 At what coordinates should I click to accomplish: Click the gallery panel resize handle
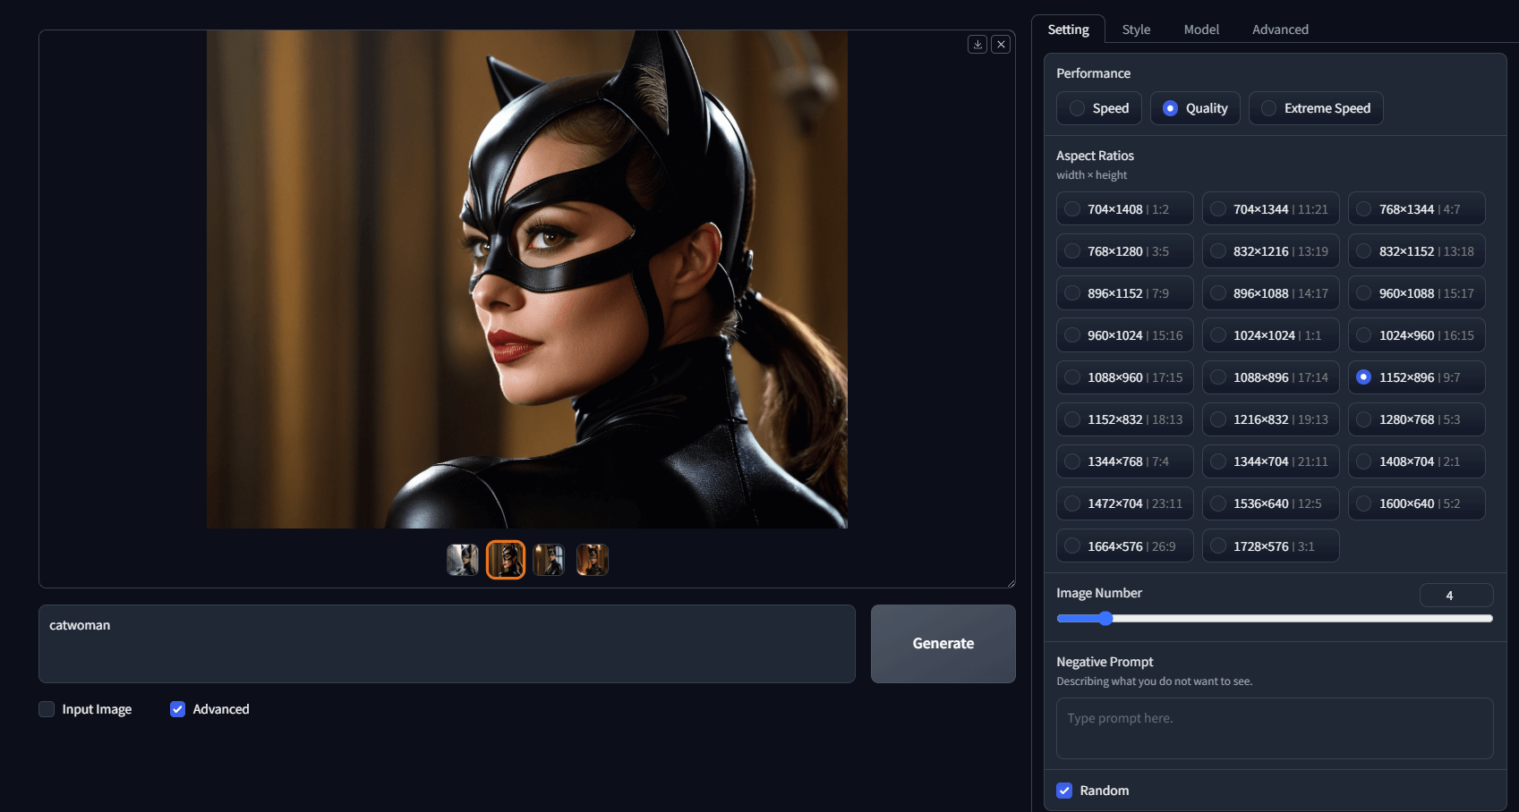pos(1011,583)
